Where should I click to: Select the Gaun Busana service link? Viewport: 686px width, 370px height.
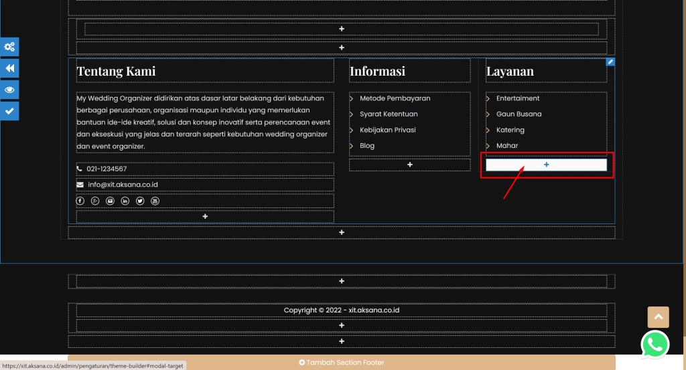[519, 114]
